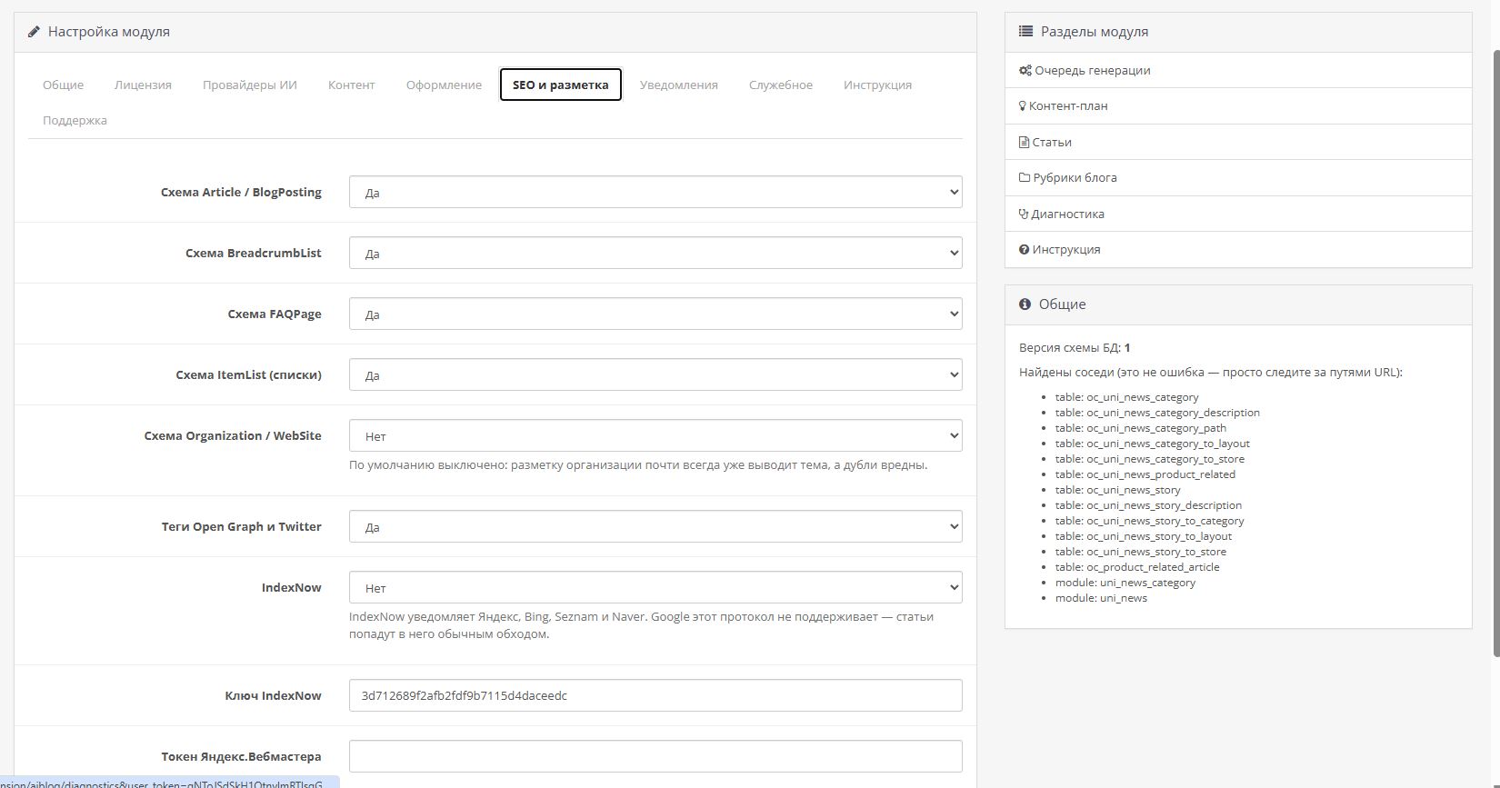Screen dimensions: 1500x788
Task: Expand the Теги Open Graph и Twitter select
Action: click(x=655, y=526)
